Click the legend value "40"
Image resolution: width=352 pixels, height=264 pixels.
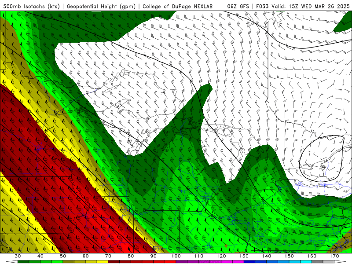[40, 256]
